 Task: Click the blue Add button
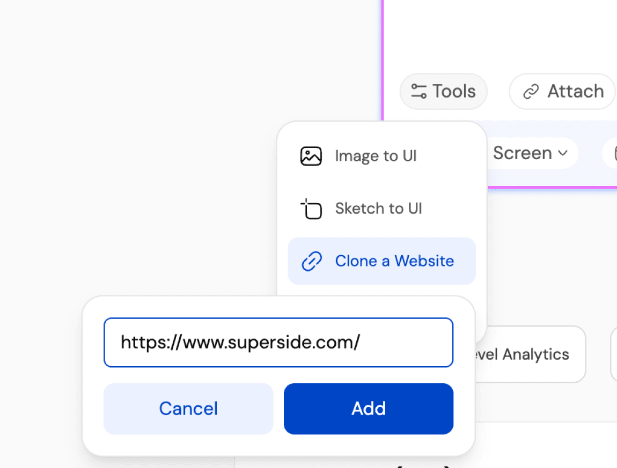tap(369, 408)
